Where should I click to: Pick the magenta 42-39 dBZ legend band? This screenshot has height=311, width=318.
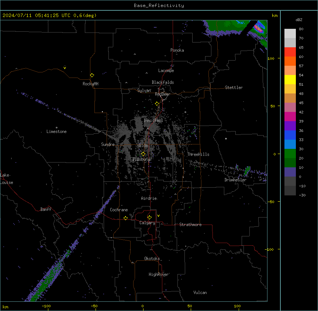point(290,116)
